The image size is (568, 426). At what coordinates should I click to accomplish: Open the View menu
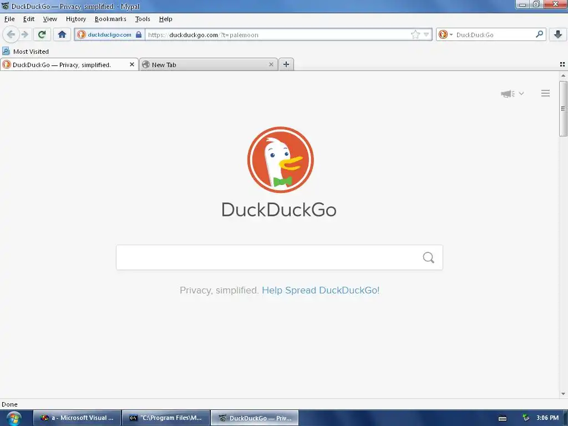tap(50, 19)
